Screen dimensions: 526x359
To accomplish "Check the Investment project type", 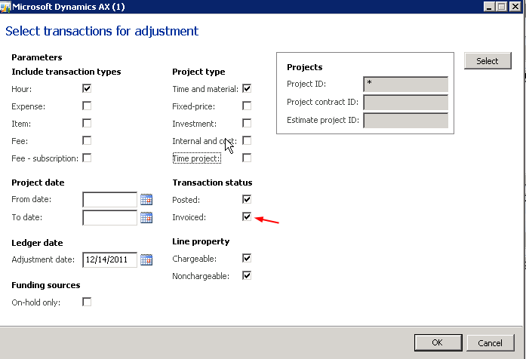I will [x=247, y=123].
